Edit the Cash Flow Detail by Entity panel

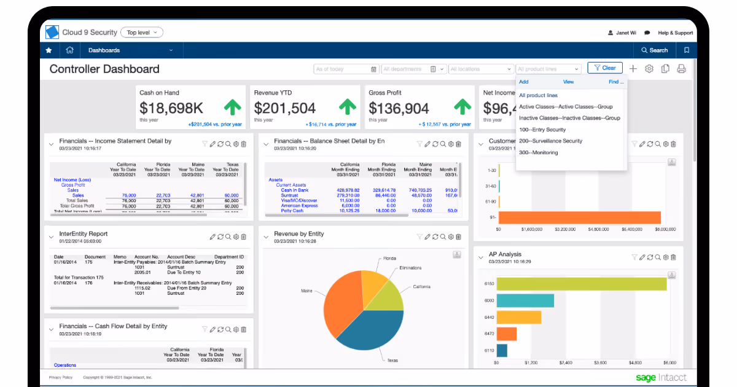(213, 329)
